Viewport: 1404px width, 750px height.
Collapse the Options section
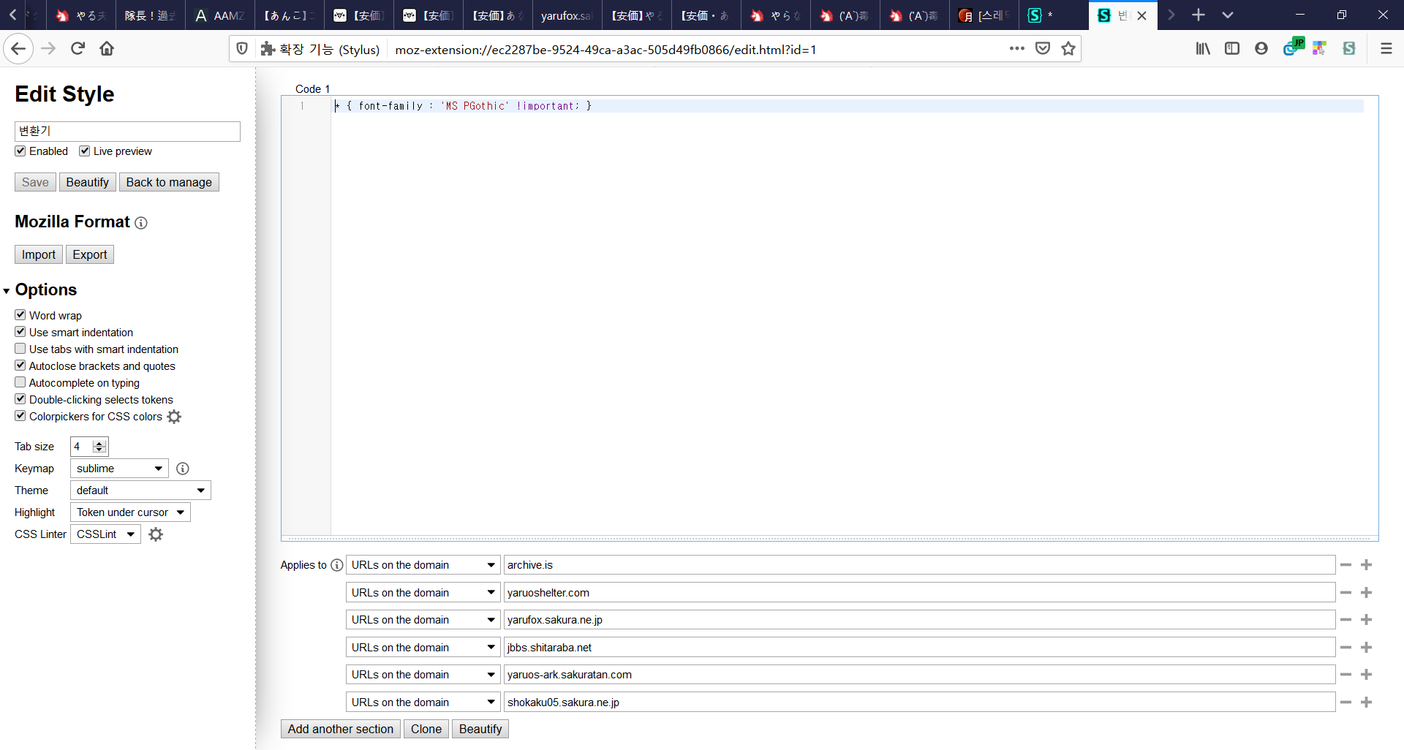coord(7,291)
